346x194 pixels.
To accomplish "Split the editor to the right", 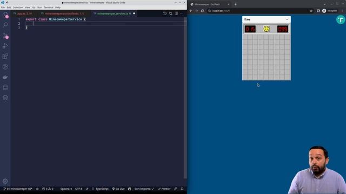I will 176,13.
